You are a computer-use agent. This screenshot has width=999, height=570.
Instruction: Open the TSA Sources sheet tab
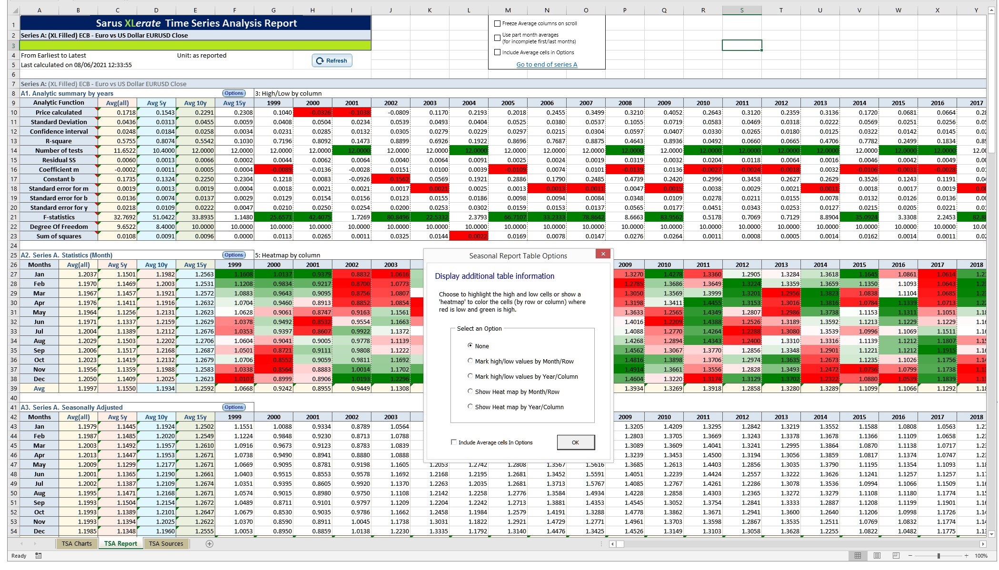166,544
